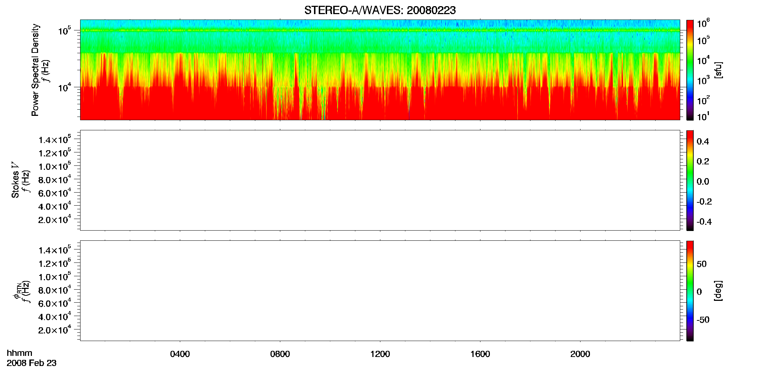Click the empty Stokes V plot panel
Image resolution: width=760 pixels, height=391 pixels.
pos(380,180)
